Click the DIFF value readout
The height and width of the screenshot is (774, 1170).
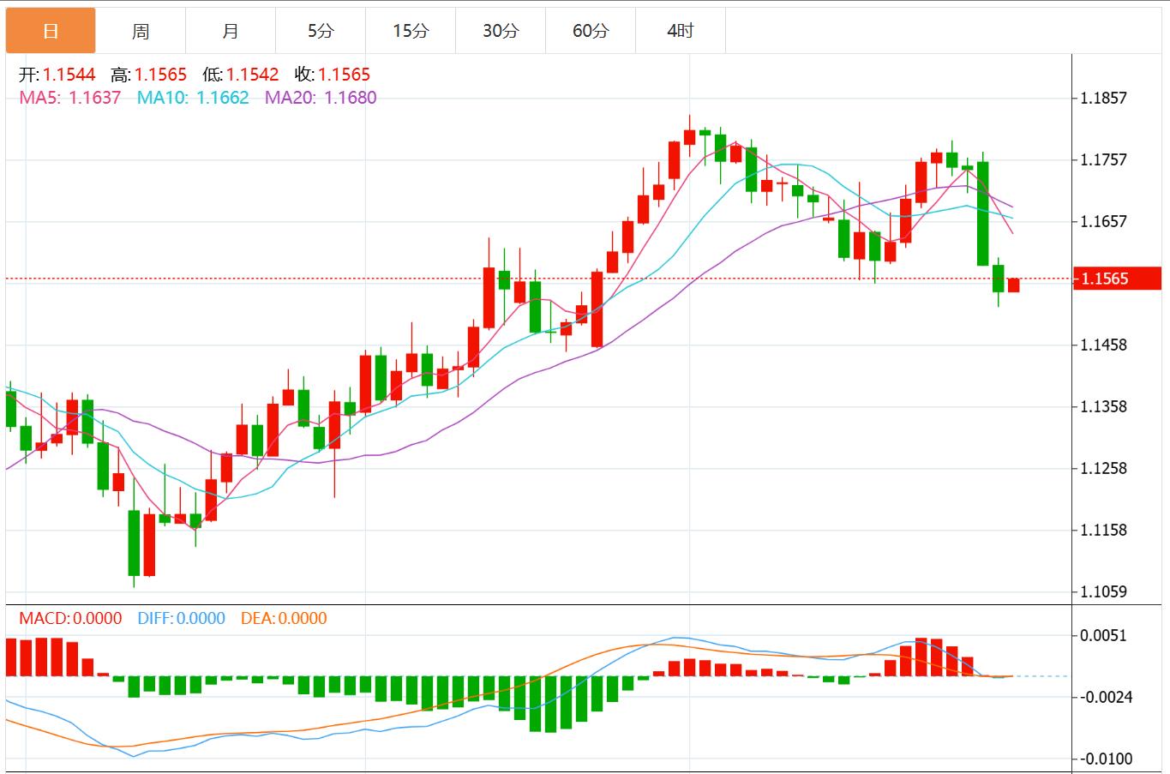(x=177, y=617)
